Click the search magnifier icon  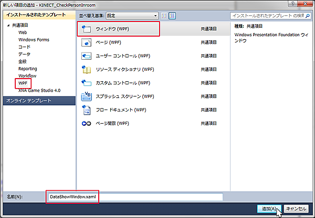coord(307,16)
